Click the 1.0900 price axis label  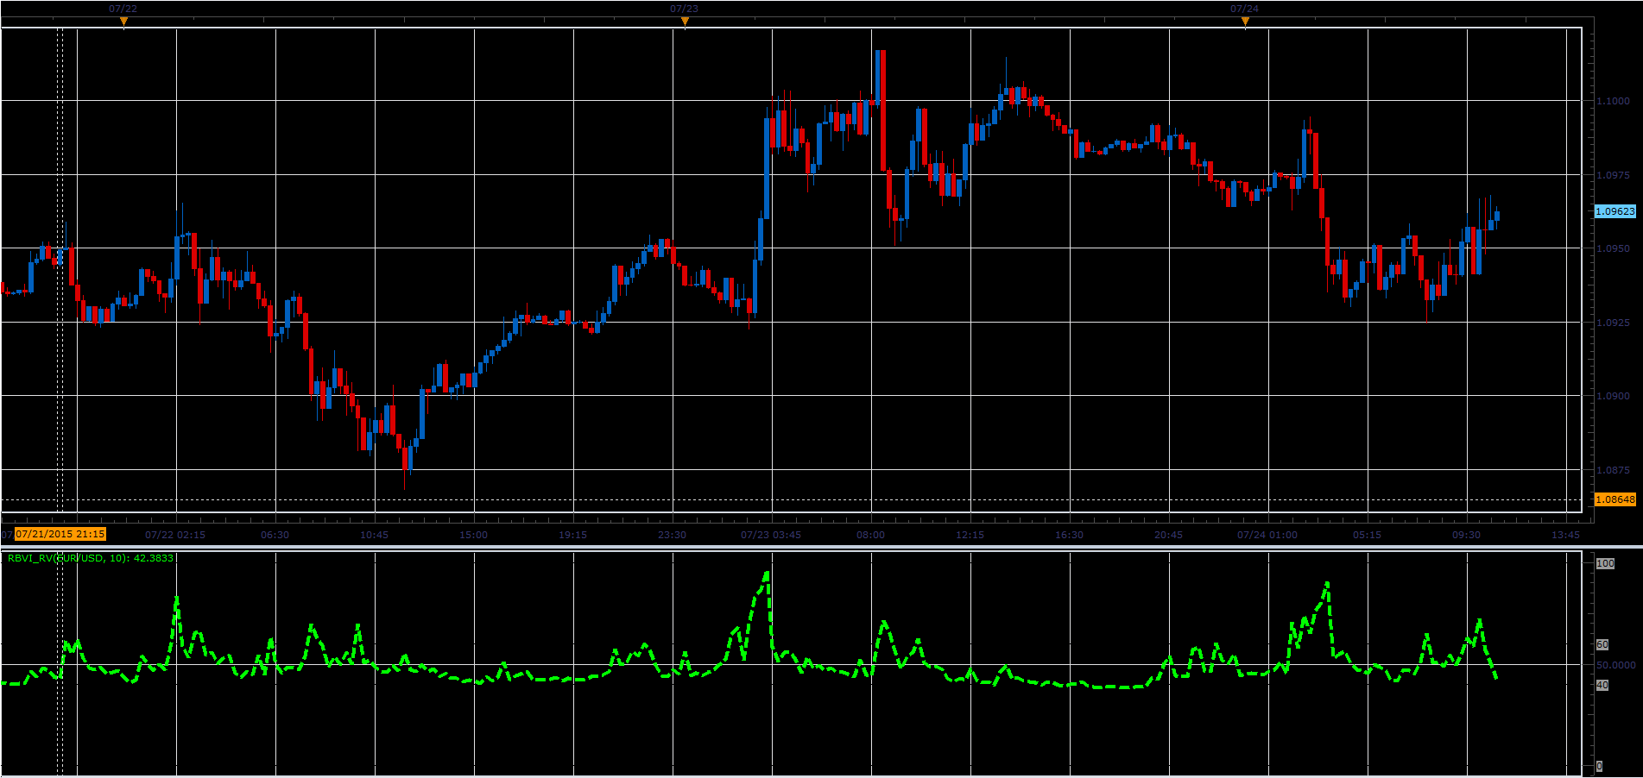pos(1613,397)
